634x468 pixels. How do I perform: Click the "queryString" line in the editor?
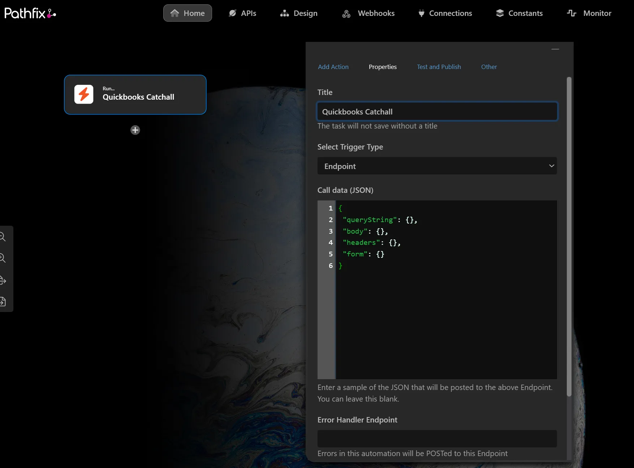(x=380, y=220)
